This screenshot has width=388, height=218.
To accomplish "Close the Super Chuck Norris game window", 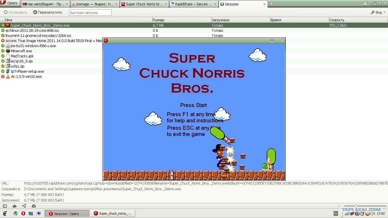I will tap(282, 41).
